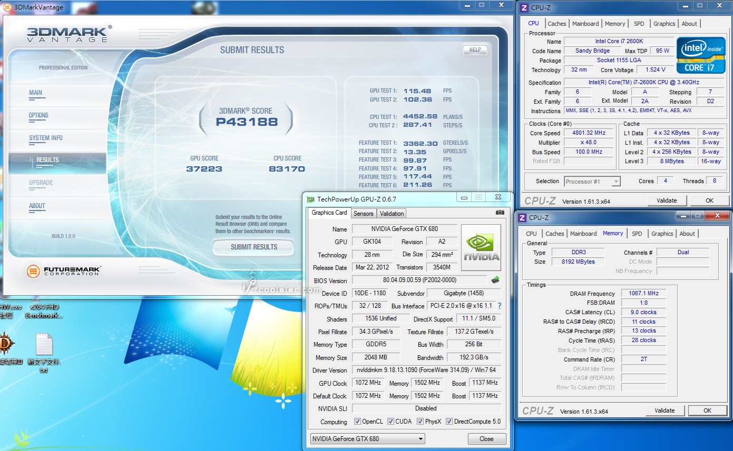Toggle the DirectCompute 5.0 checkbox
733x451 pixels.
click(449, 422)
